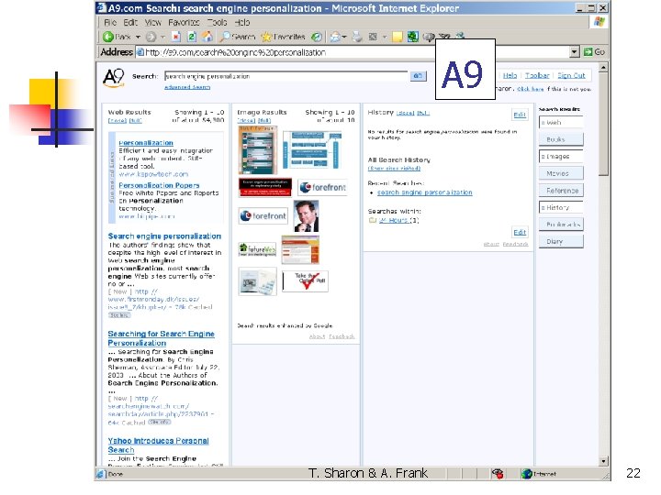Click the GO button beside the A9 search box
The width and height of the screenshot is (661, 495).
418,76
